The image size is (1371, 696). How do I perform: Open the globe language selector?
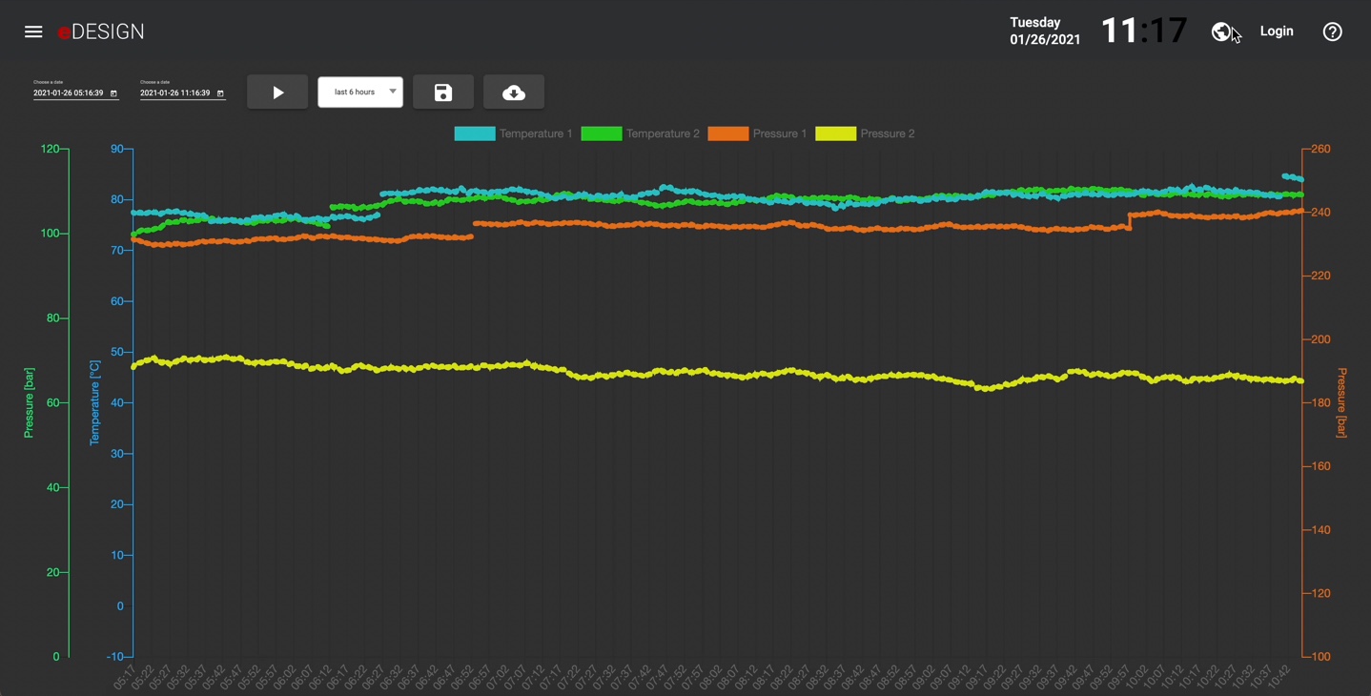pyautogui.click(x=1221, y=31)
